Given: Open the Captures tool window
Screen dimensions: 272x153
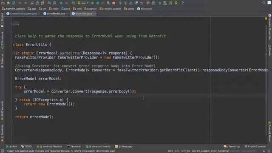Looking at the screenshot, I should click(2, 61).
